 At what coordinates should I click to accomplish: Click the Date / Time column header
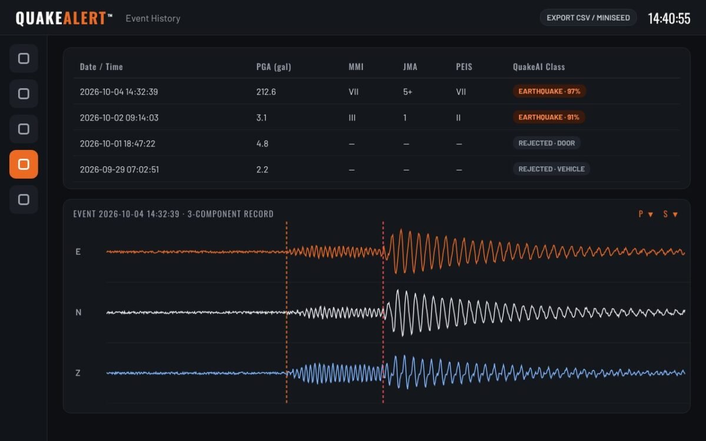(101, 66)
